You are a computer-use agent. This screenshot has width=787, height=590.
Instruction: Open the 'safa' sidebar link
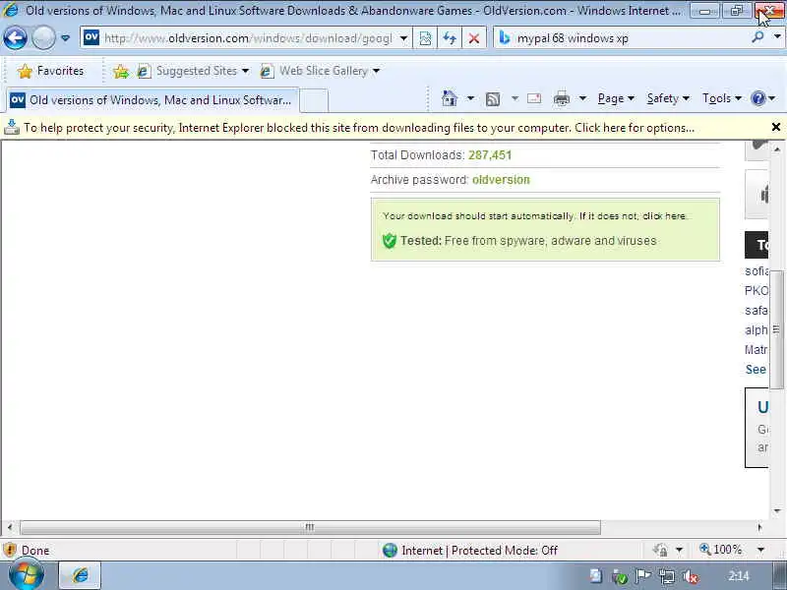coord(756,311)
